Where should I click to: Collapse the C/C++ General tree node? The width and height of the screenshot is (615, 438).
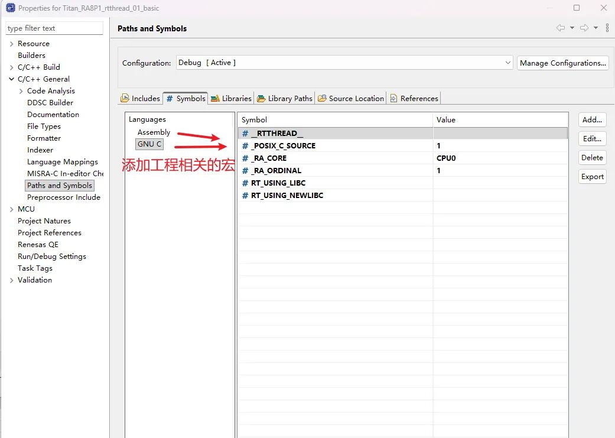point(11,79)
